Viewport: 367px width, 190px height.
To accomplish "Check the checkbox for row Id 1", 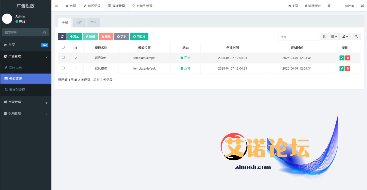I will (63, 68).
